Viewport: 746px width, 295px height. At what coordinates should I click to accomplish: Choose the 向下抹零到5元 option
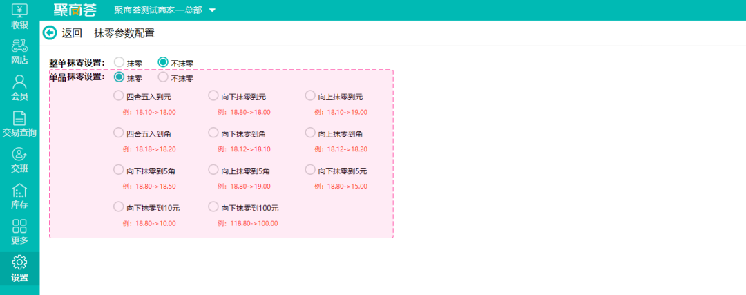pyautogui.click(x=310, y=170)
